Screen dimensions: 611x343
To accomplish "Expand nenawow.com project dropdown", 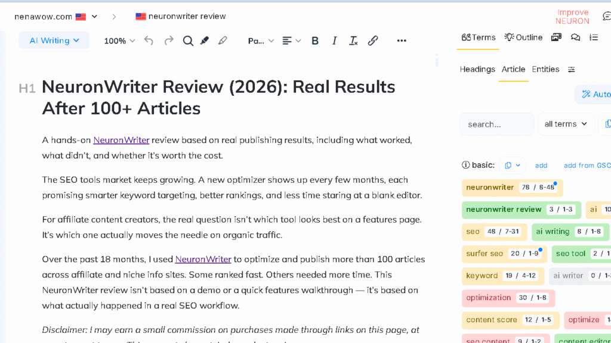I will [x=95, y=16].
